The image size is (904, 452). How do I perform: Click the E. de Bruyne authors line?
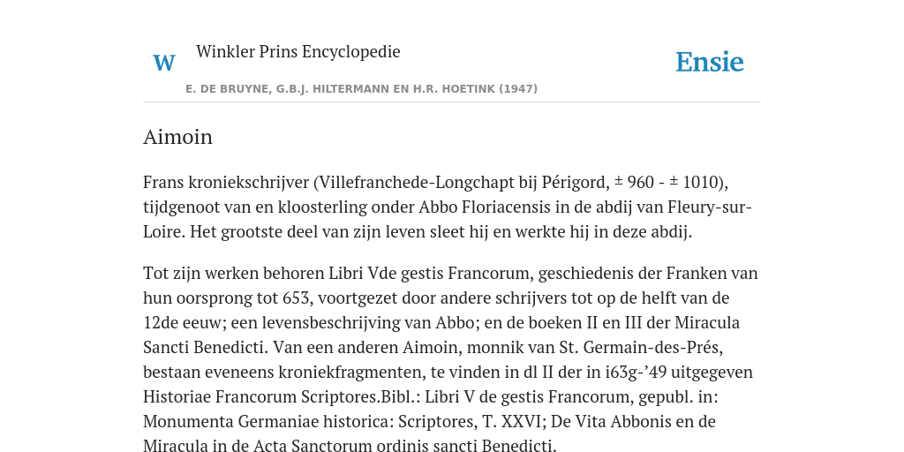coord(361,89)
